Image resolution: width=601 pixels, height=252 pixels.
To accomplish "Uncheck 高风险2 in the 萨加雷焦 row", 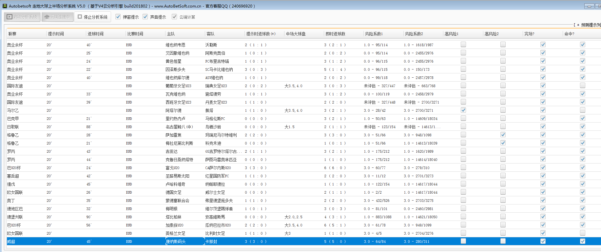I will click(503, 135).
